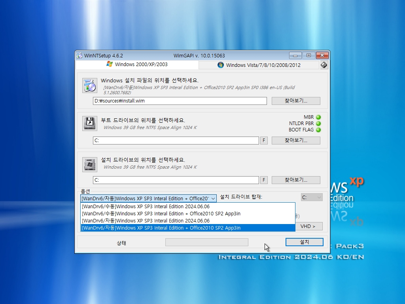Browse for the installation drive location
The width and height of the screenshot is (405, 304).
coord(296,180)
